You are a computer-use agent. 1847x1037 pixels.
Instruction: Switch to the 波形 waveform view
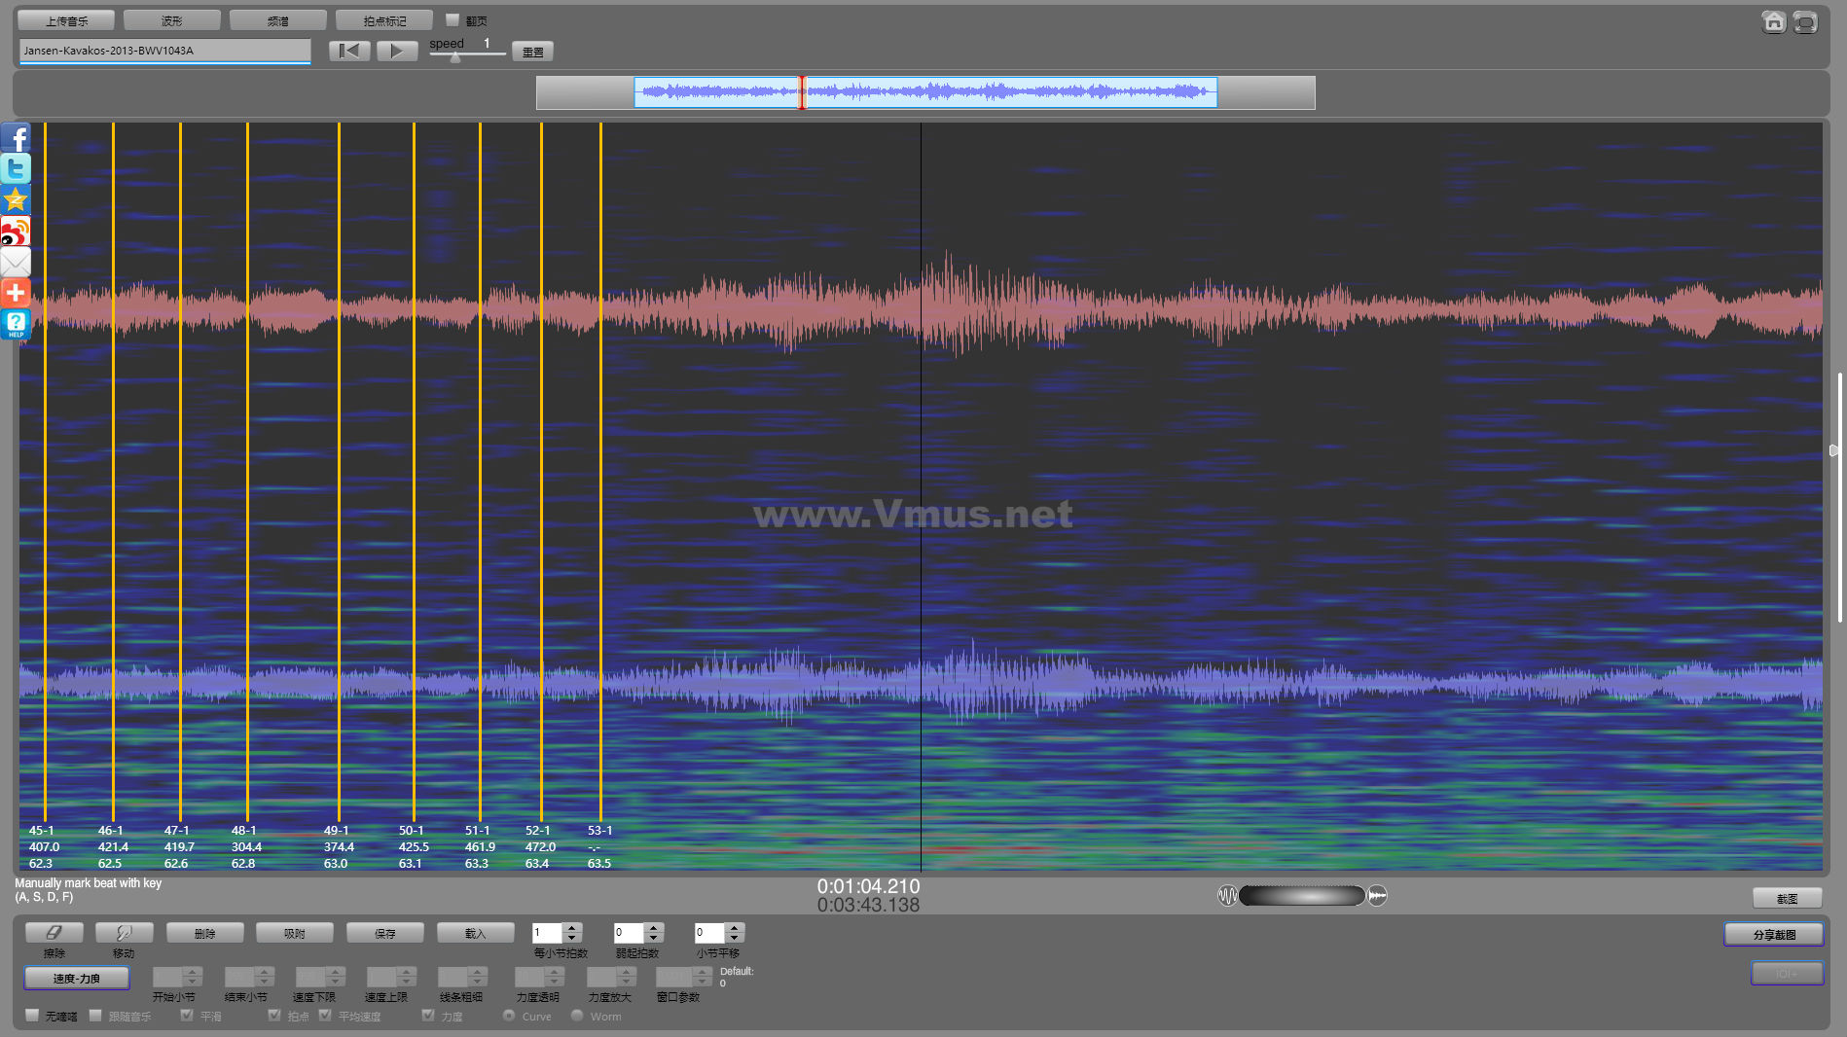tap(172, 20)
